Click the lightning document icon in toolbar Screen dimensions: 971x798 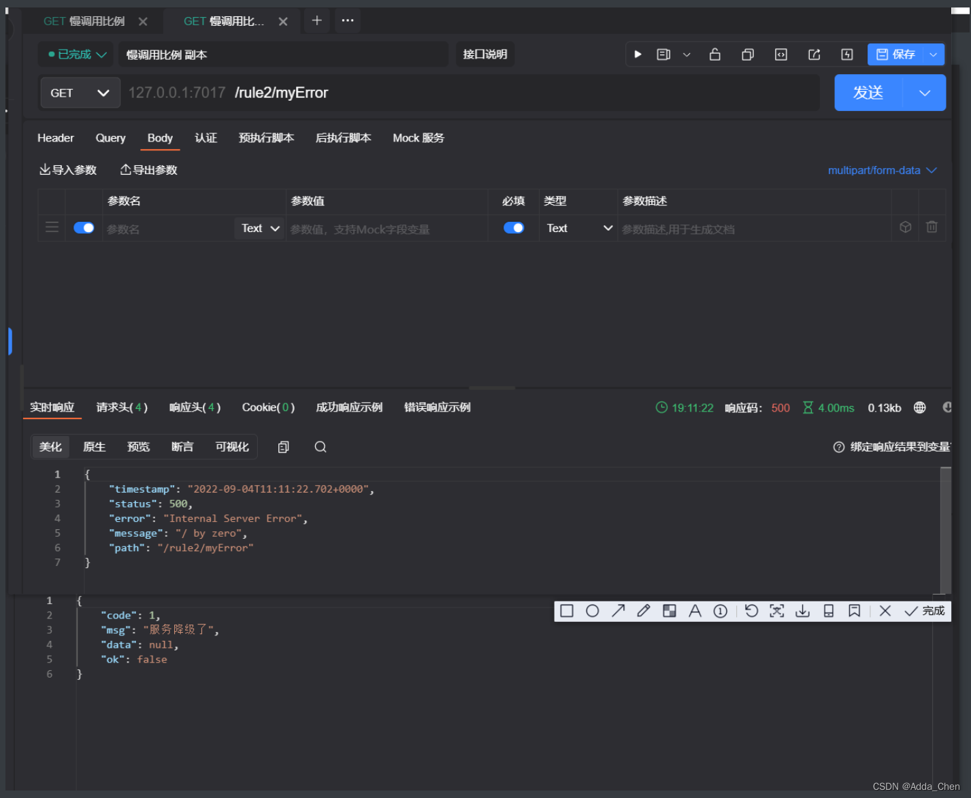click(x=847, y=54)
